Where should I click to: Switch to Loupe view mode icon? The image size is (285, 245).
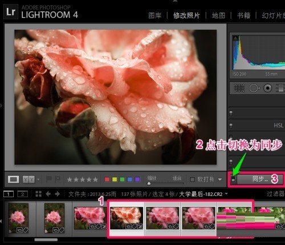(13, 179)
